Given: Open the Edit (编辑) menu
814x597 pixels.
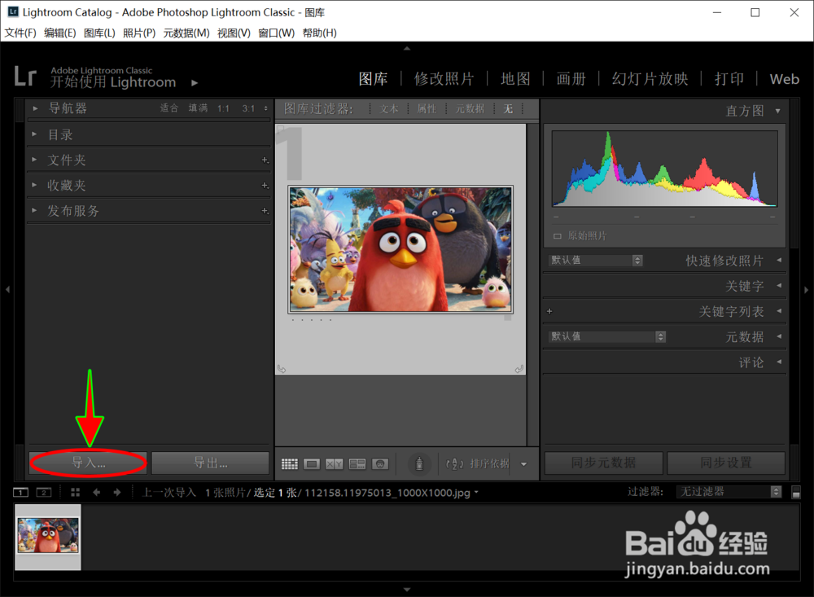Looking at the screenshot, I should [59, 33].
